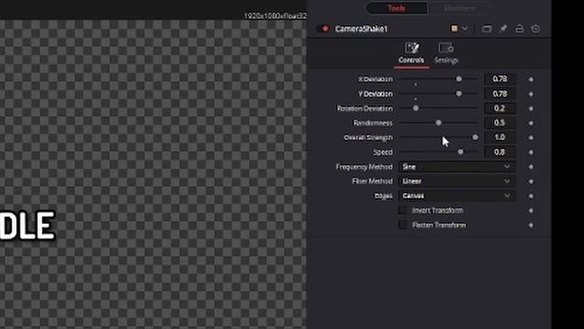Click the X Deviation label

point(375,80)
